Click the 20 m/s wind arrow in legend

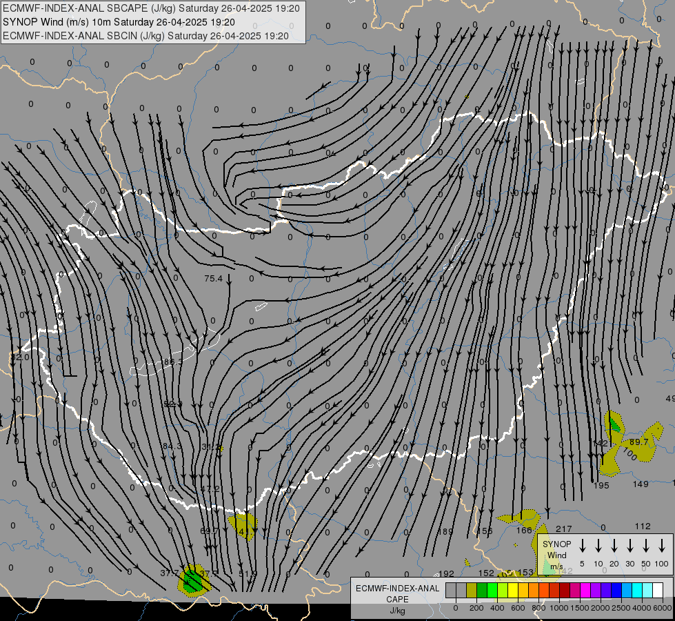tap(614, 546)
